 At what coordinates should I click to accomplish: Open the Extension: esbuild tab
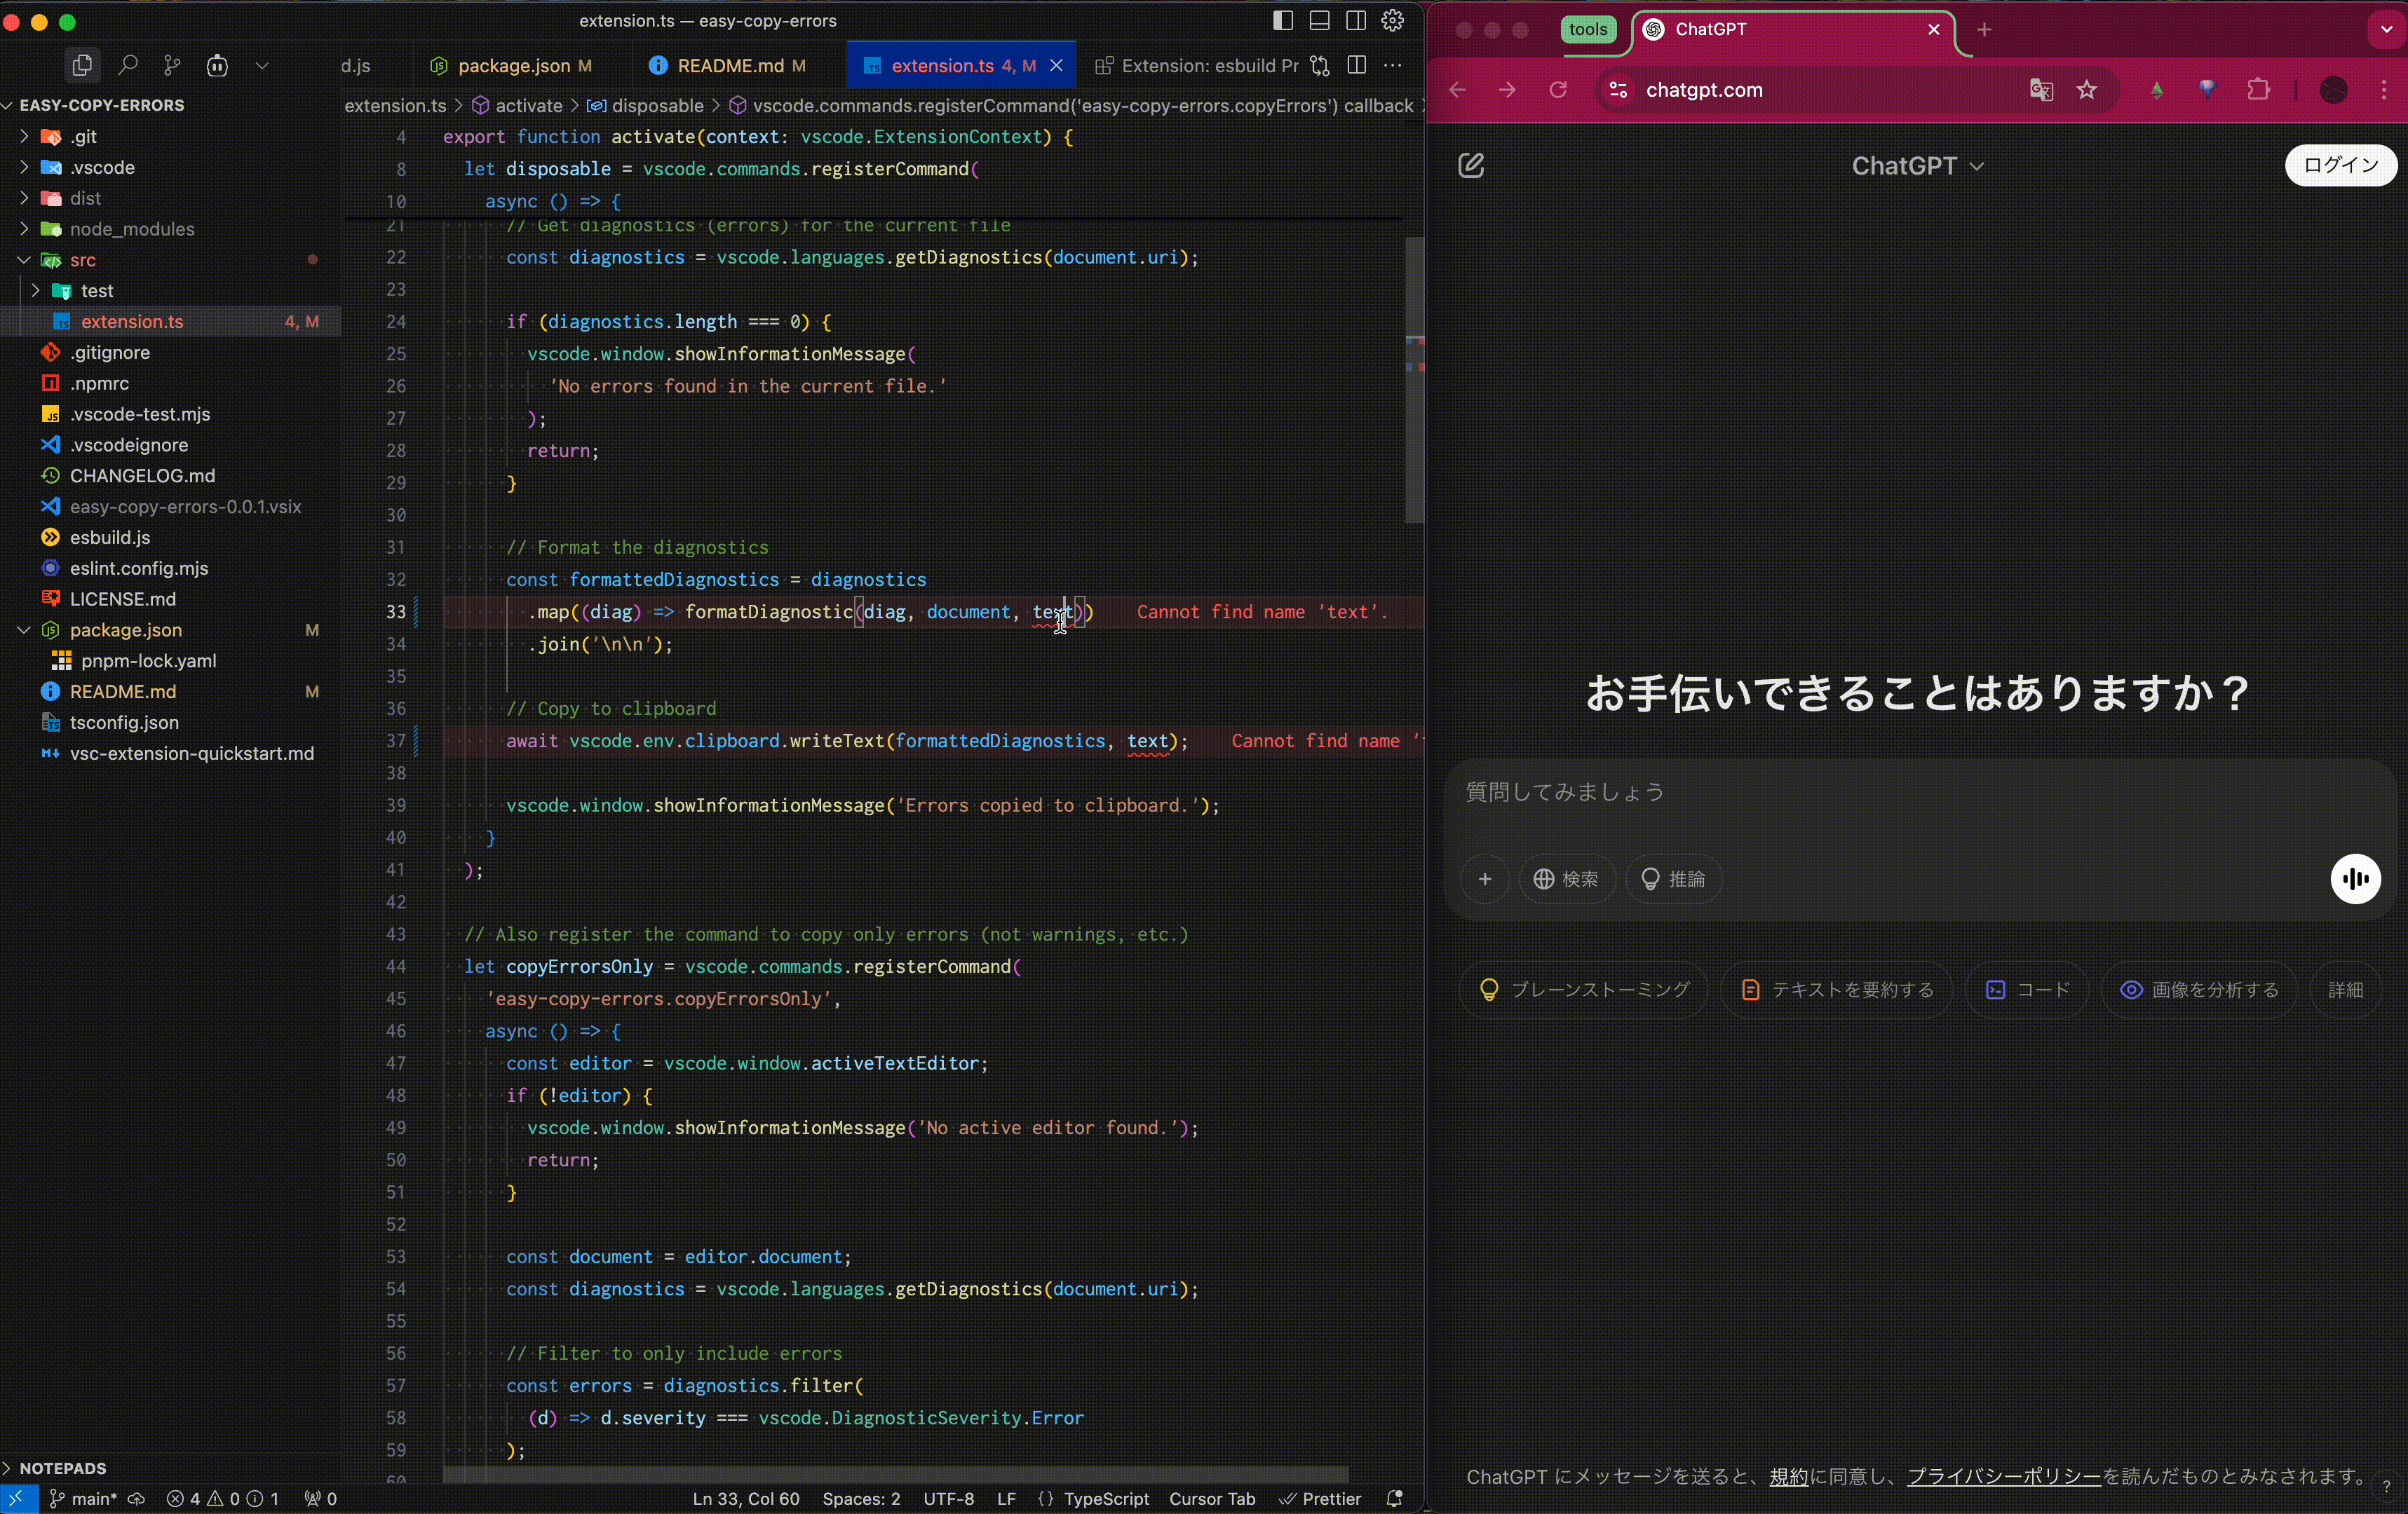click(x=1196, y=66)
